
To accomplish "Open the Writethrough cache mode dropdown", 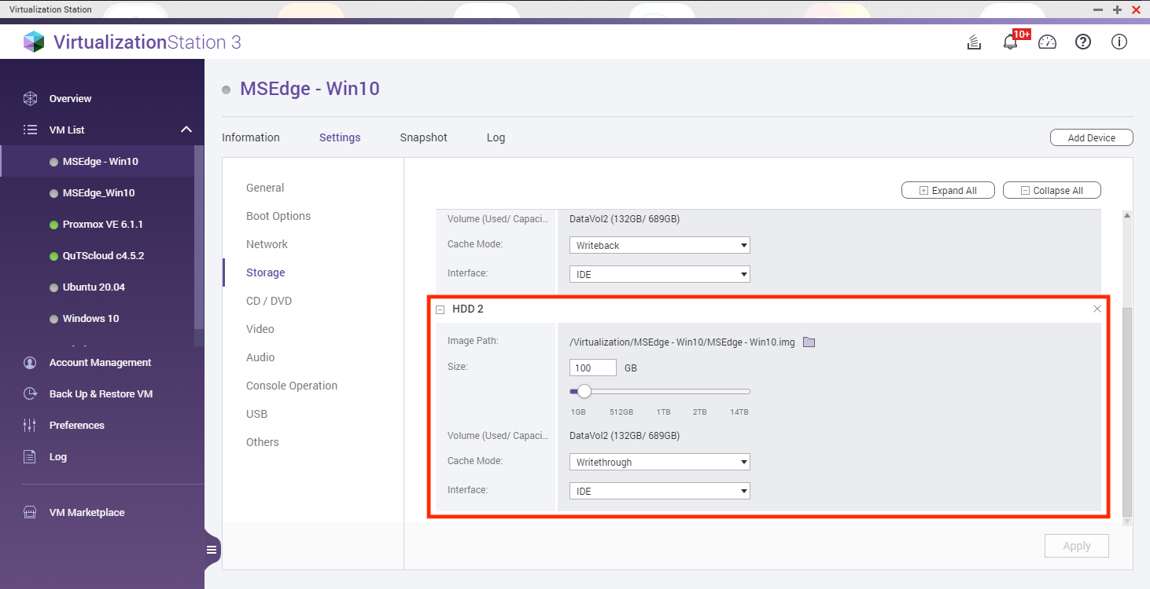I will [x=659, y=462].
